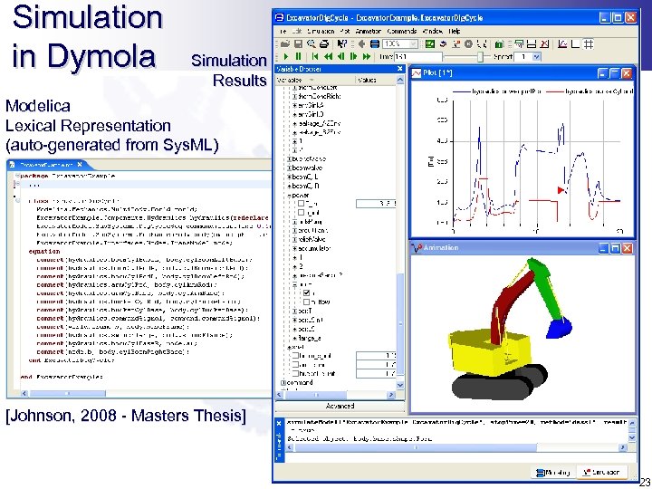The image size is (652, 489).
Task: Expand the reliefValve tree node
Action: tap(295, 239)
